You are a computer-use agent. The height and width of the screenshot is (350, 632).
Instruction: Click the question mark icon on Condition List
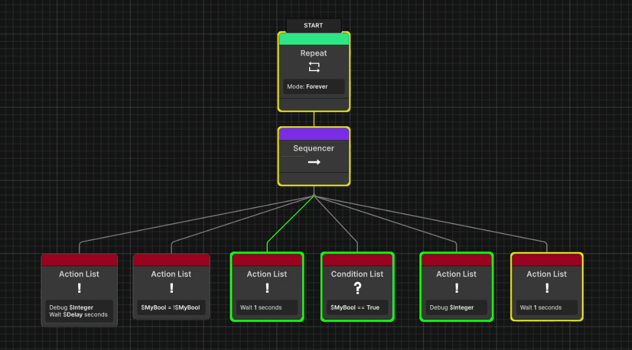(x=357, y=286)
